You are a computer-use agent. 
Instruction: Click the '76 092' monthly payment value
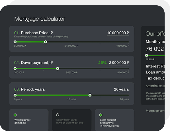pyautogui.click(x=155, y=49)
